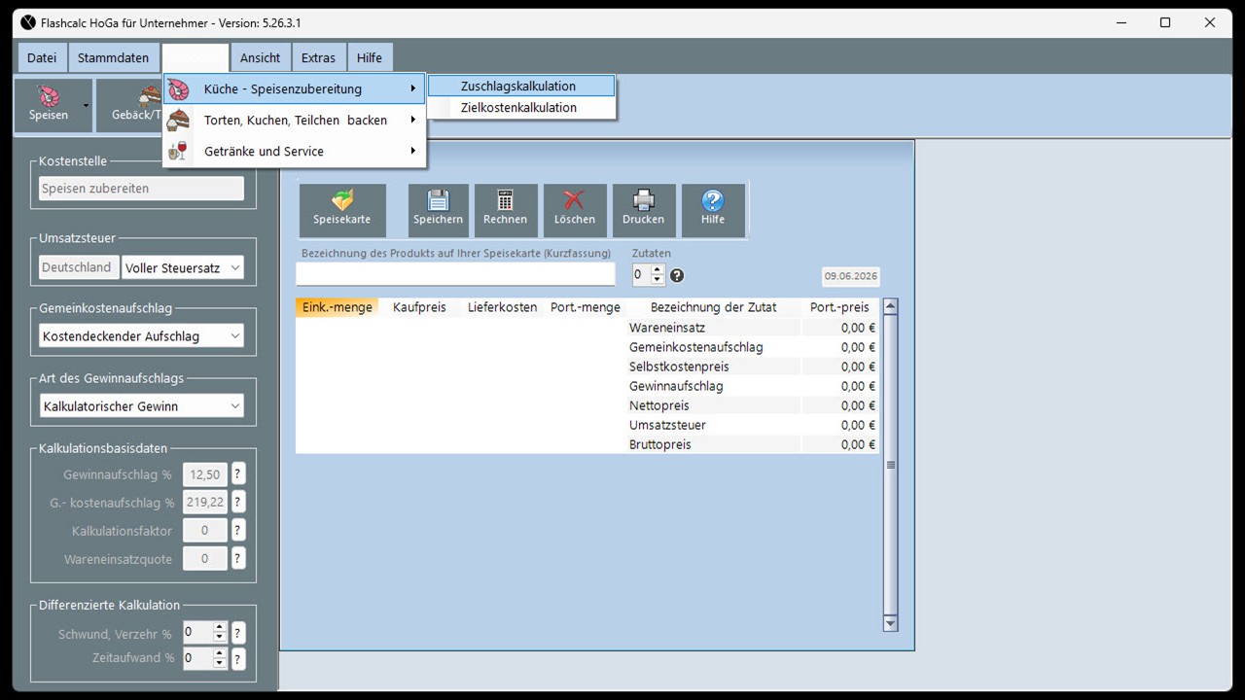Open the Stammdaten menu
Image resolution: width=1245 pixels, height=700 pixels.
pyautogui.click(x=113, y=58)
